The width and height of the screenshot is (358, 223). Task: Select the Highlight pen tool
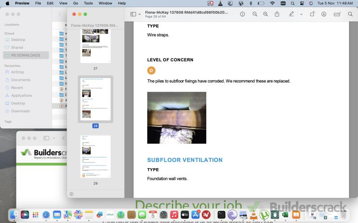click(292, 14)
